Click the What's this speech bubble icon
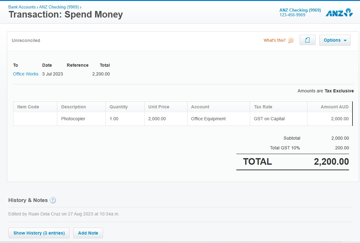360x243 pixels. coord(291,40)
